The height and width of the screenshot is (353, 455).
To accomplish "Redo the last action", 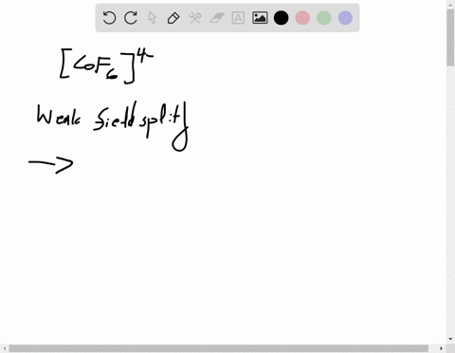I will [131, 18].
